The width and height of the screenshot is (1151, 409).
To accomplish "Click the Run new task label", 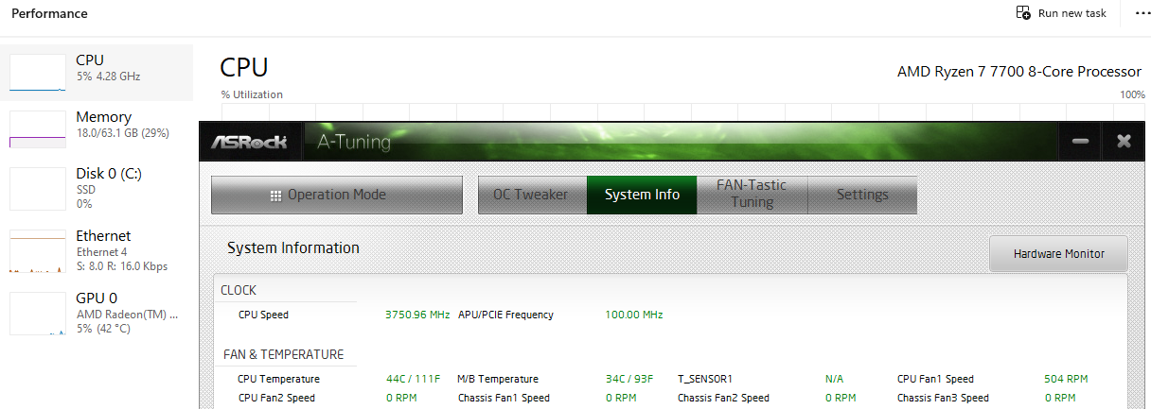I will tap(1072, 13).
